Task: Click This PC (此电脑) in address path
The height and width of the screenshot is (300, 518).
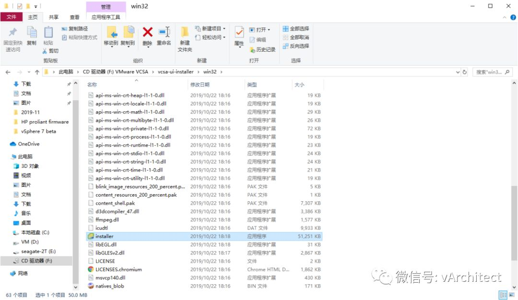Action: [66, 72]
